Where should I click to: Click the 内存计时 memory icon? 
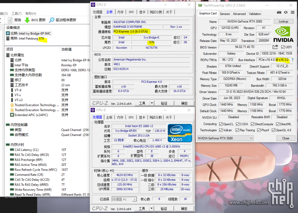(8, 145)
